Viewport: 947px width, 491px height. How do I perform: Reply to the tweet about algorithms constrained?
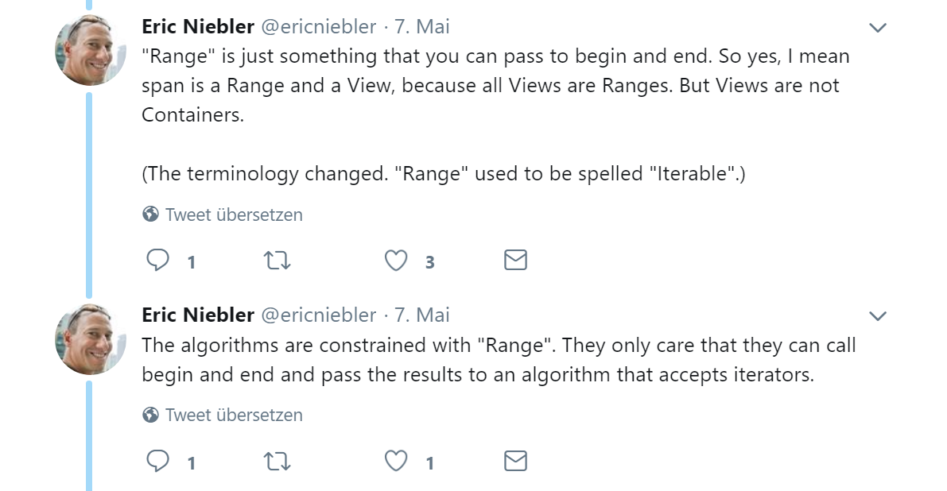point(158,461)
